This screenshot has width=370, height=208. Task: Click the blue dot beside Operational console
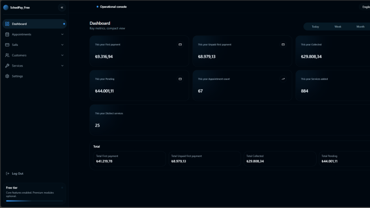coord(97,7)
